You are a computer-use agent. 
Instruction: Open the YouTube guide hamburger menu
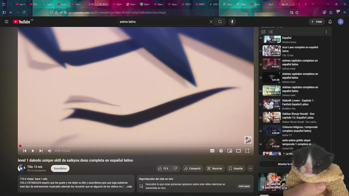(x=7, y=22)
